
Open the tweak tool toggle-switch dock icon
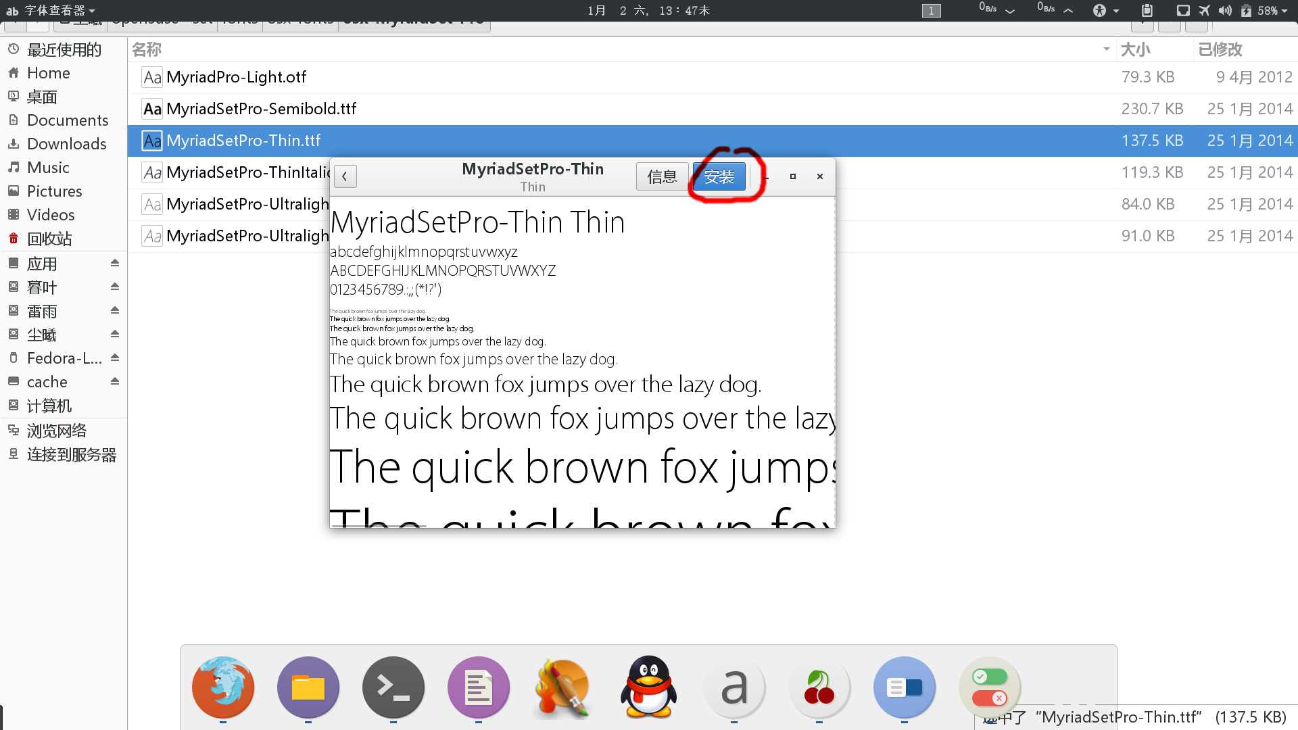pos(990,687)
